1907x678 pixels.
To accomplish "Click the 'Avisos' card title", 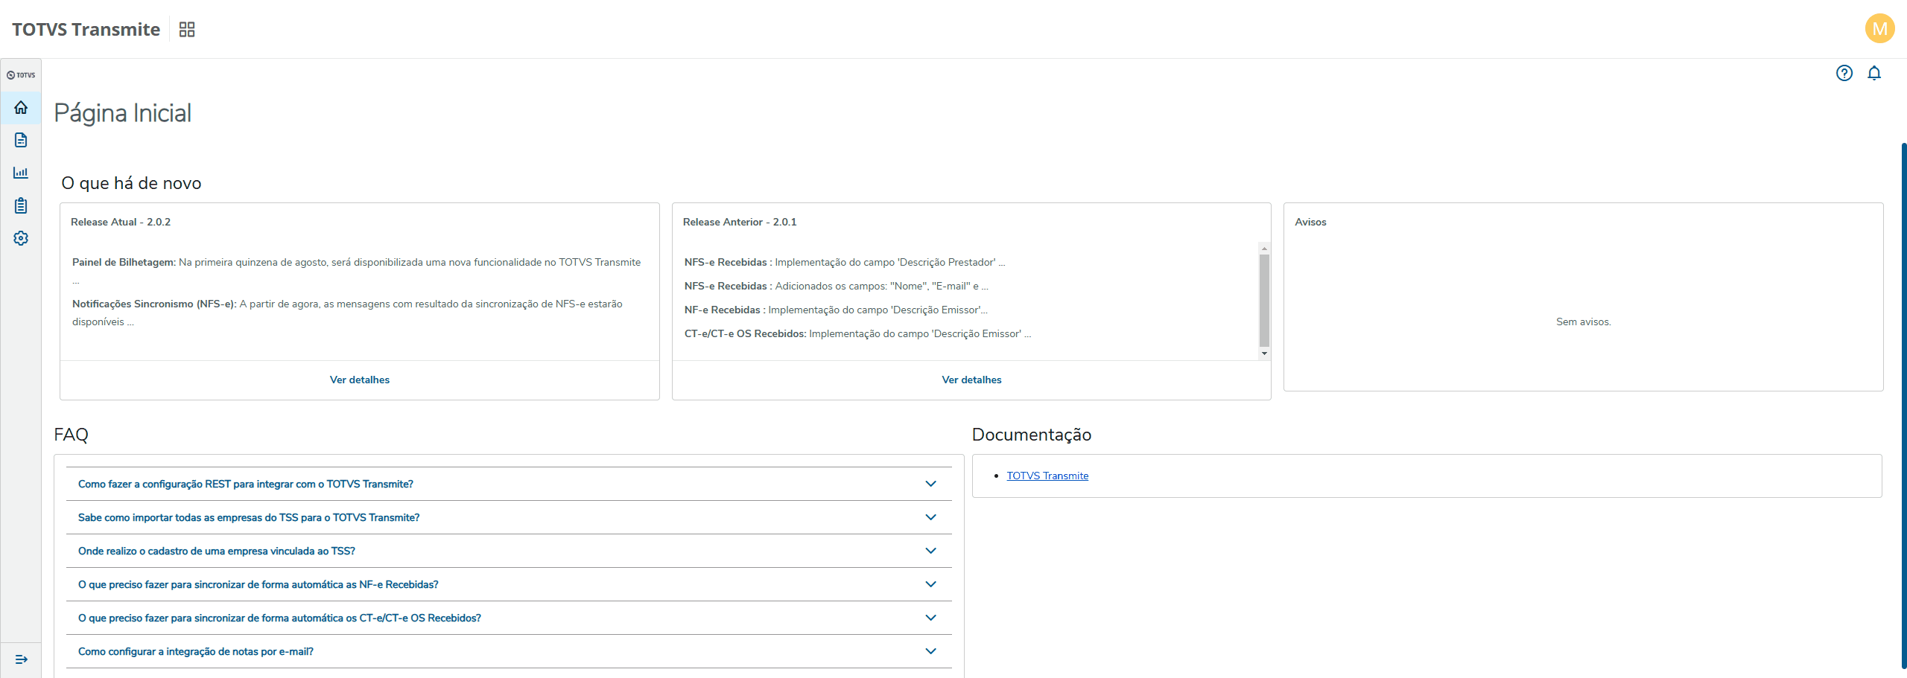I will pyautogui.click(x=1310, y=222).
